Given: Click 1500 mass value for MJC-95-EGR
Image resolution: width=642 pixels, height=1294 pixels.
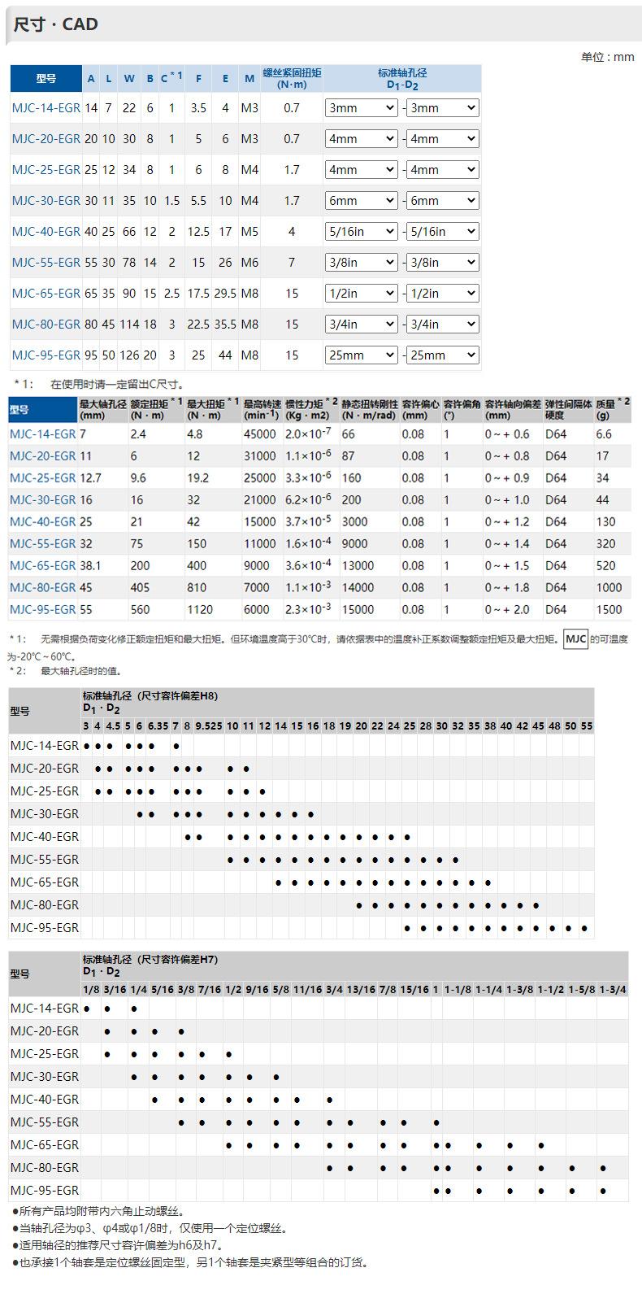Looking at the screenshot, I should point(609,609).
